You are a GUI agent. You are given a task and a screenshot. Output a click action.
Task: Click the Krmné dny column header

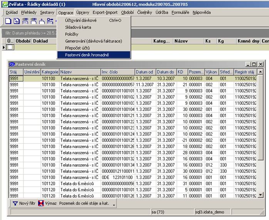(248, 41)
